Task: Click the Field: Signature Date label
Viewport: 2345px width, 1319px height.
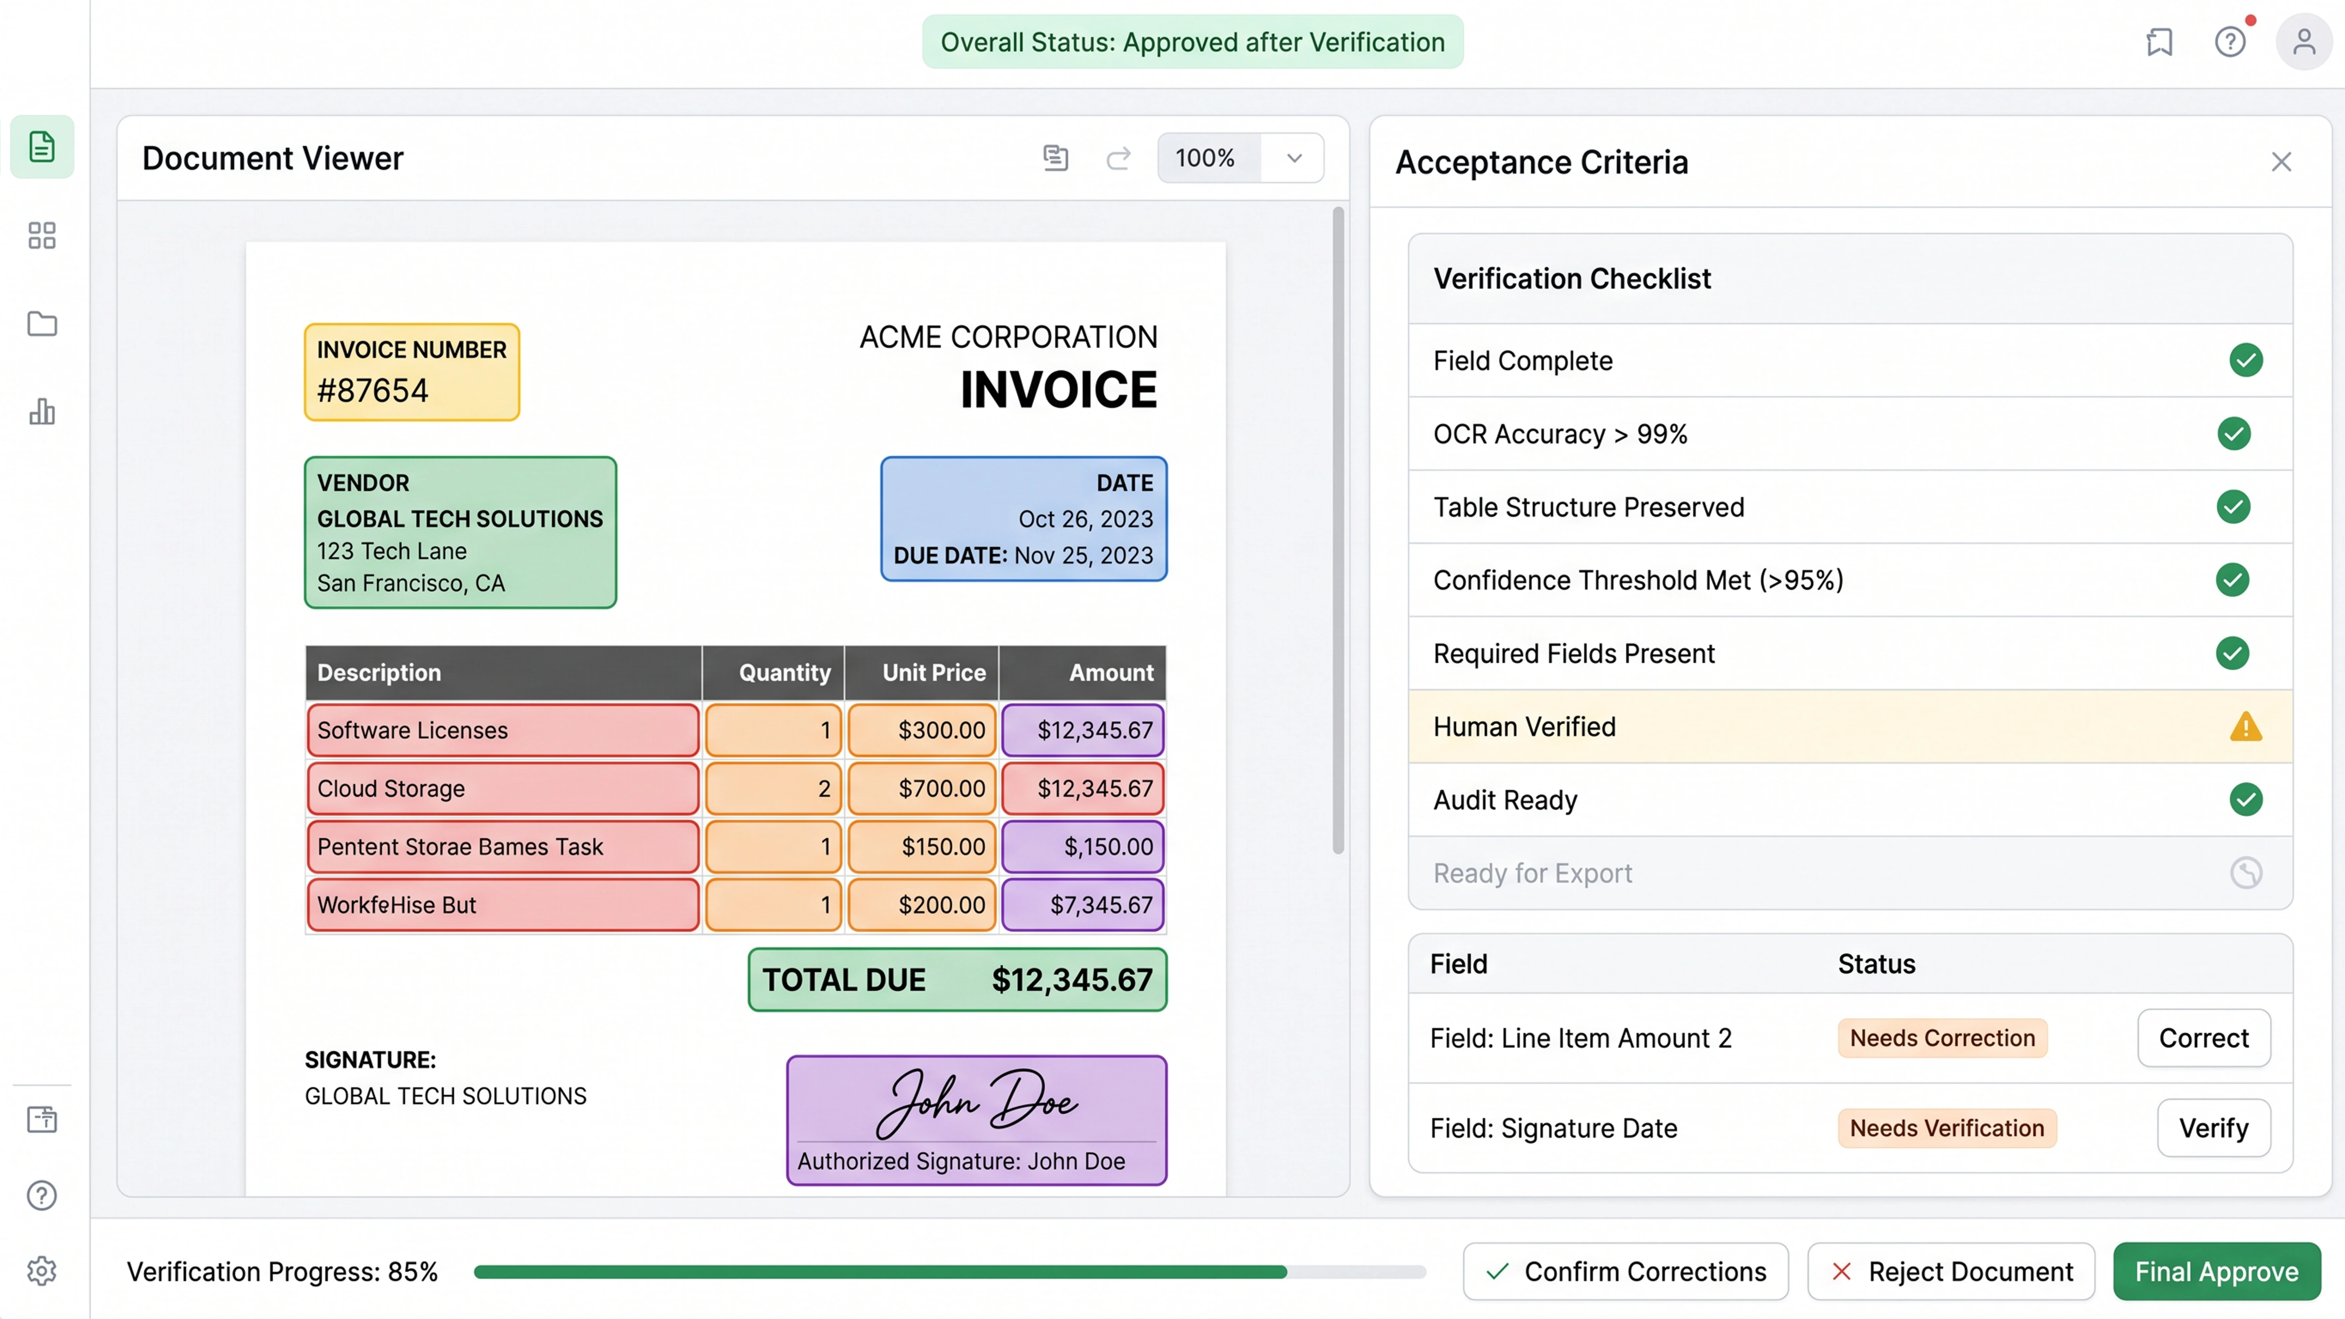Action: (x=1554, y=1128)
